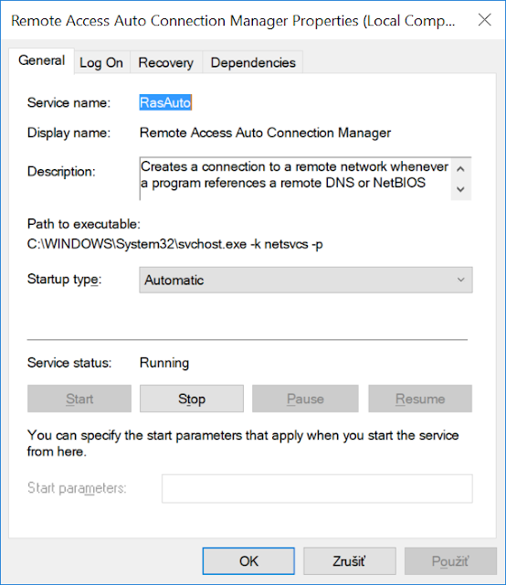This screenshot has width=506, height=585.
Task: Open the Recovery tab
Action: pos(166,63)
